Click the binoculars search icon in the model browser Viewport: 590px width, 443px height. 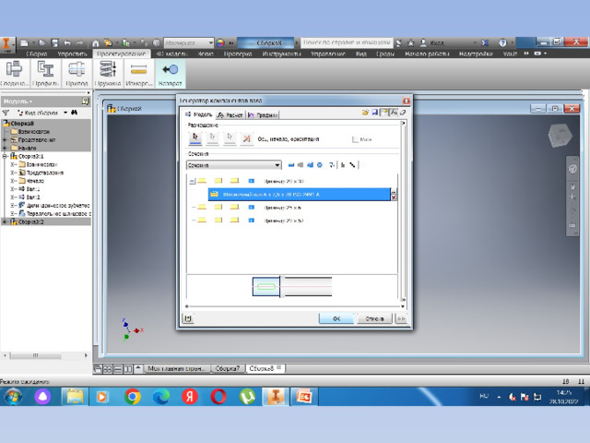pos(74,113)
